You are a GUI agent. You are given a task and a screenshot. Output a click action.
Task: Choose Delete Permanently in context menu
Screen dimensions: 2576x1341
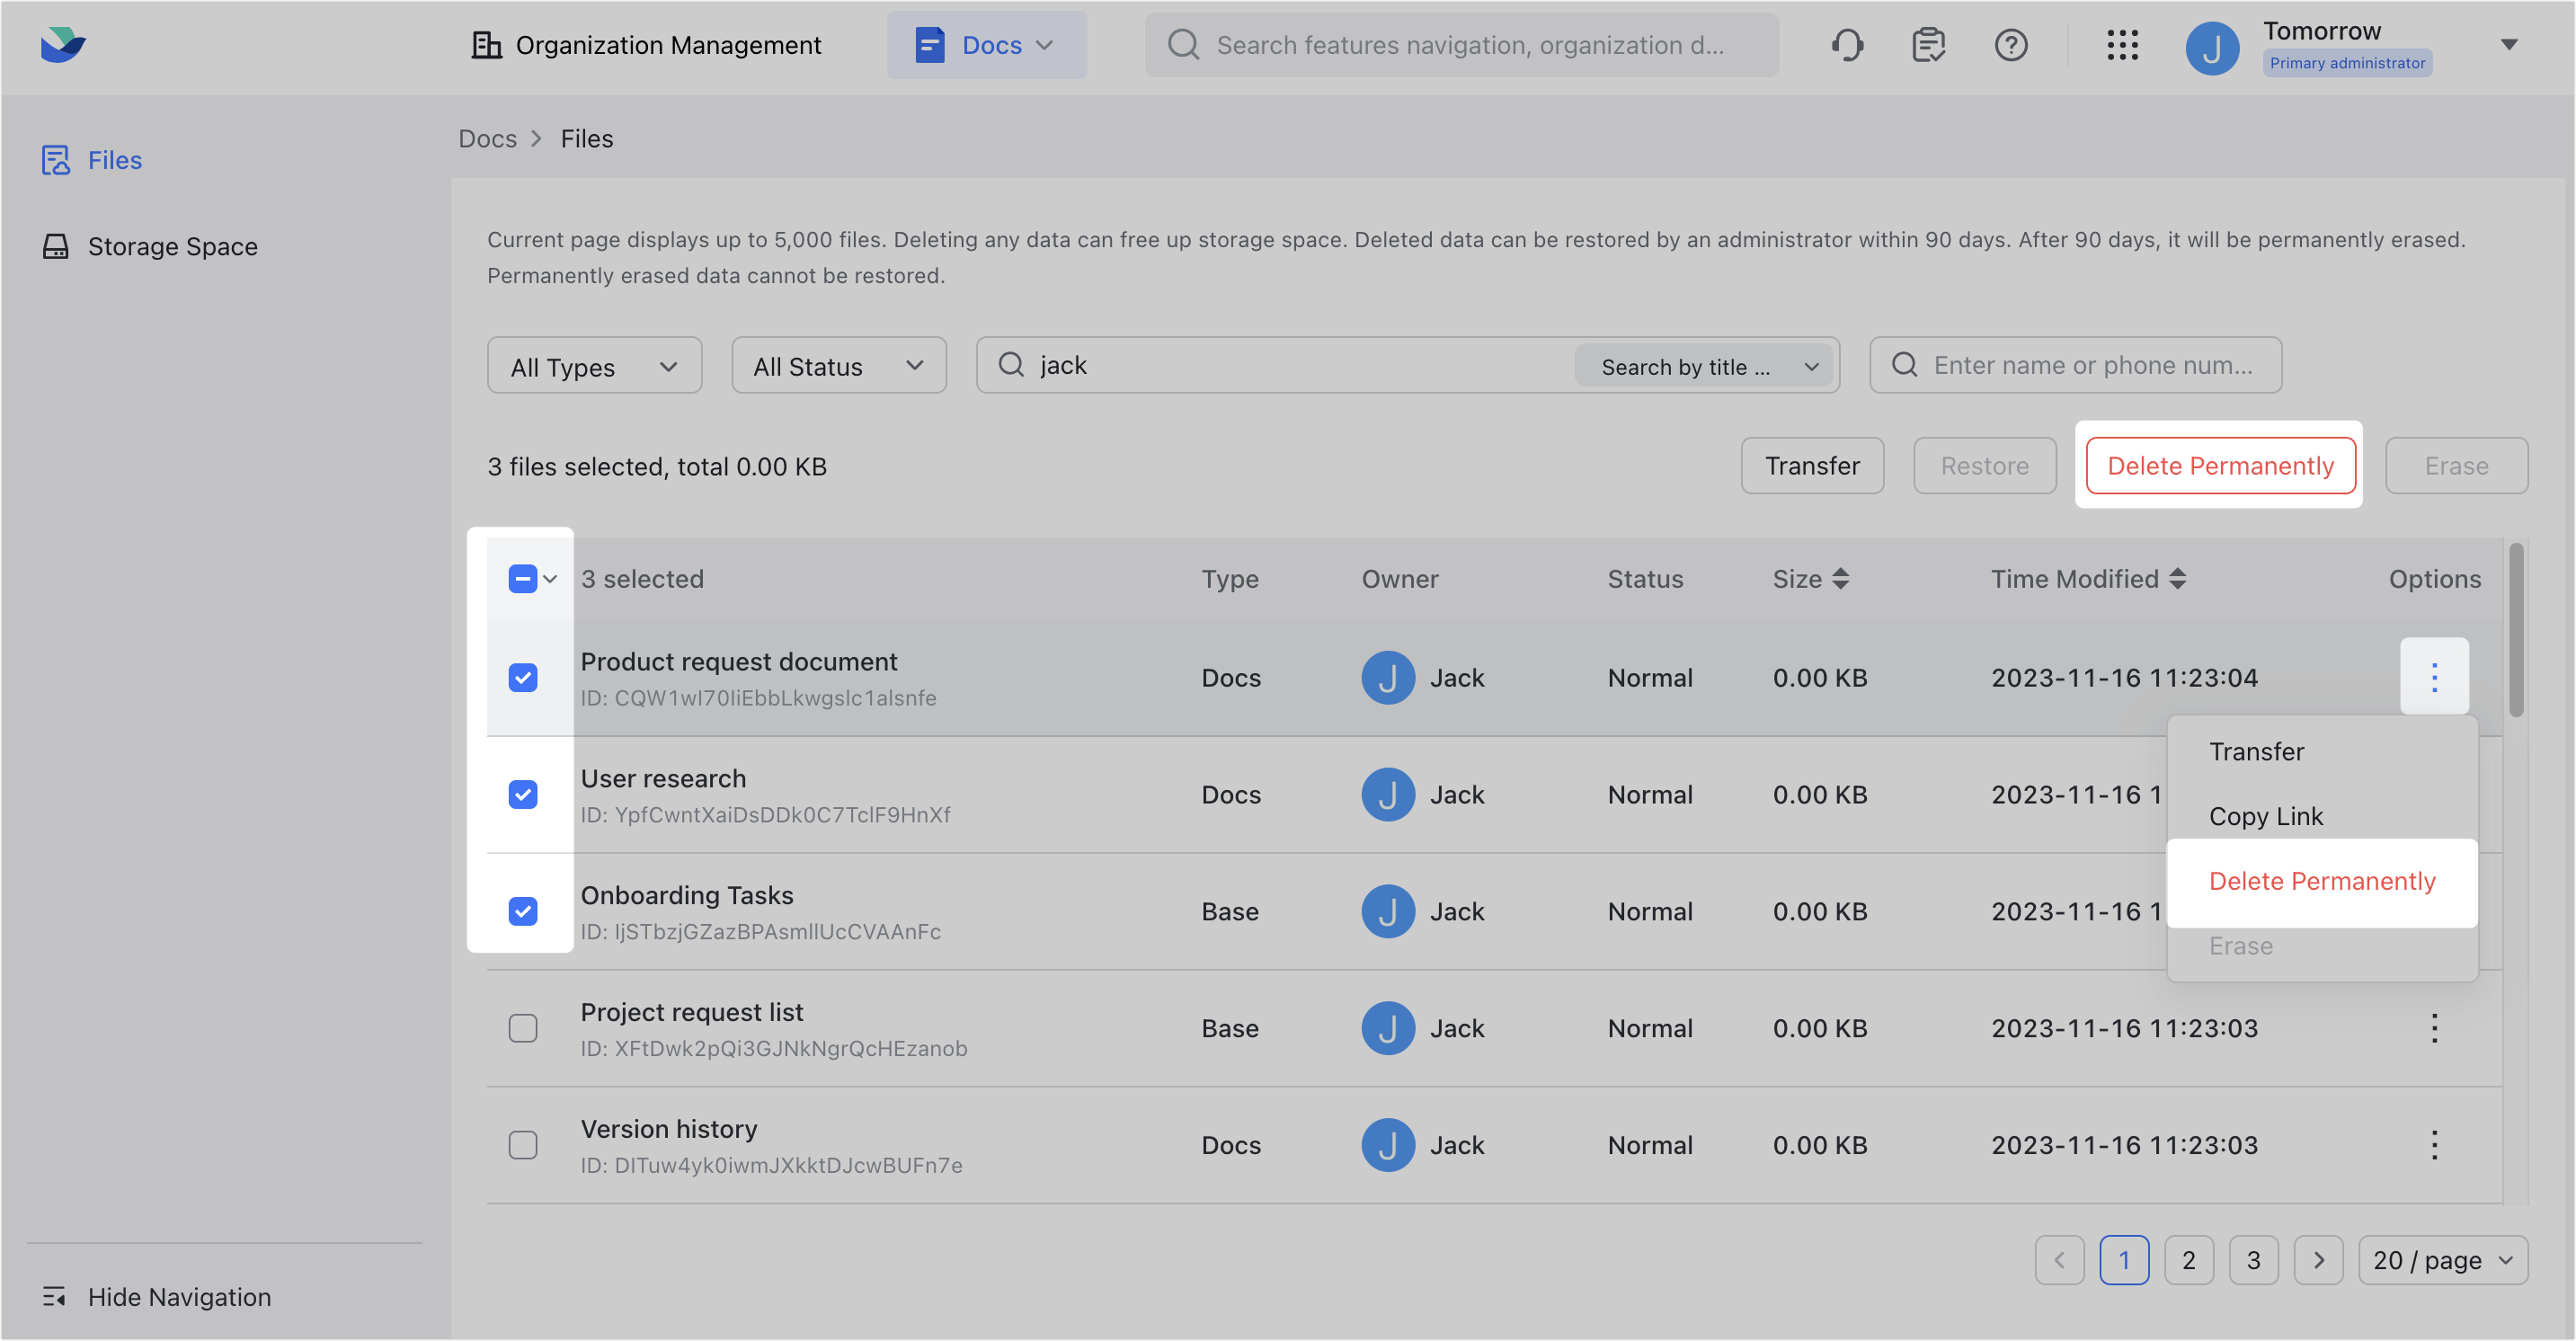(2322, 882)
